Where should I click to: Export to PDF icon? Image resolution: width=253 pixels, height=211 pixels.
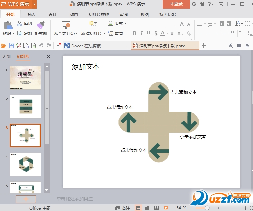point(19,46)
